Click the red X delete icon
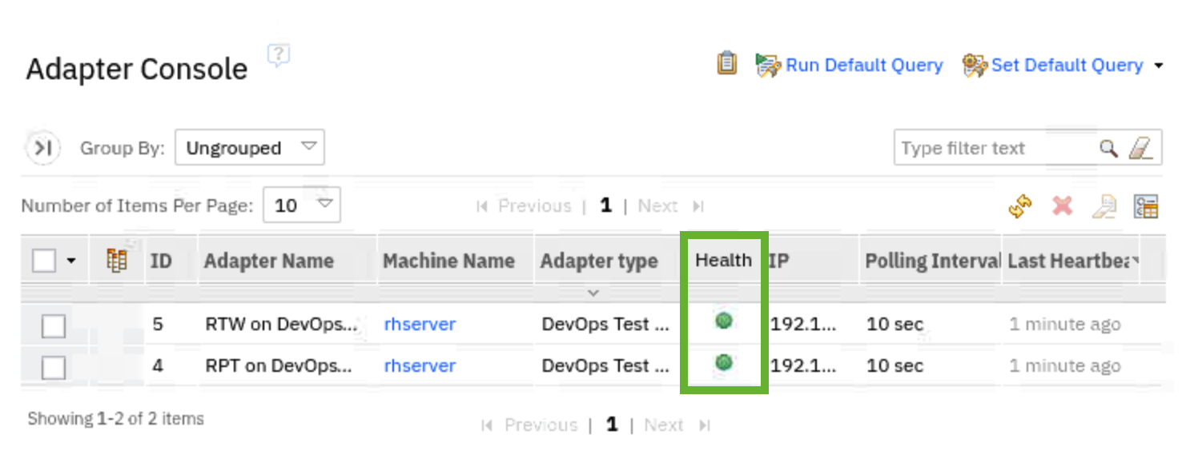 click(1062, 206)
